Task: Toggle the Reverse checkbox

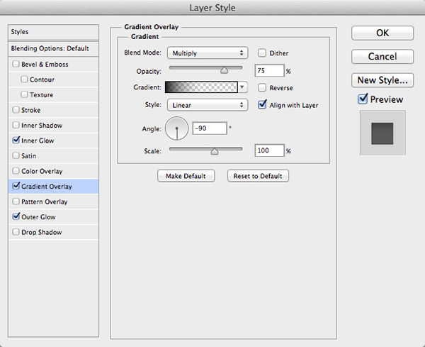Action: tap(263, 88)
